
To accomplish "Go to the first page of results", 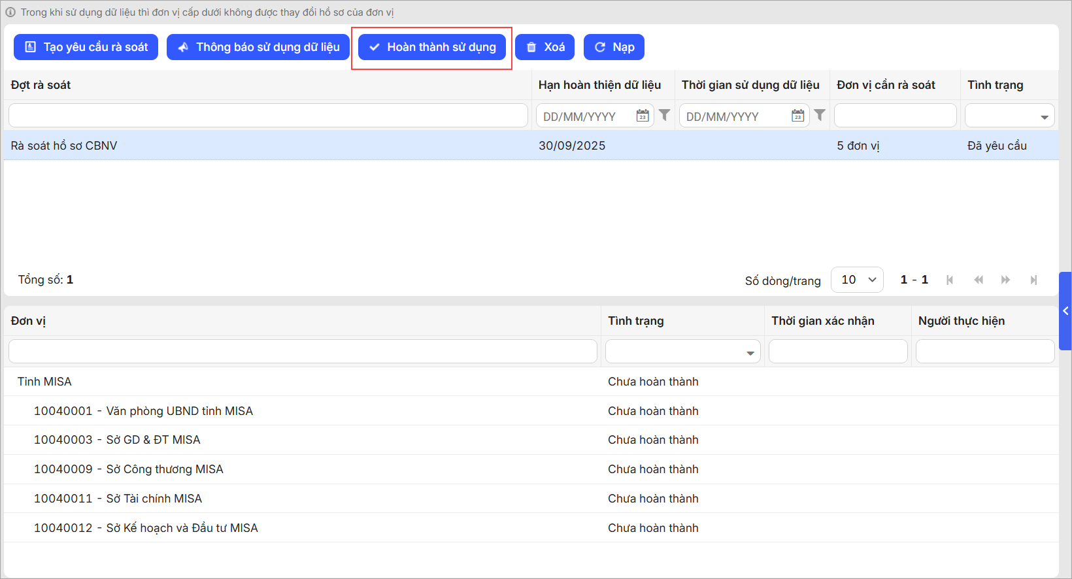I will click(x=950, y=280).
